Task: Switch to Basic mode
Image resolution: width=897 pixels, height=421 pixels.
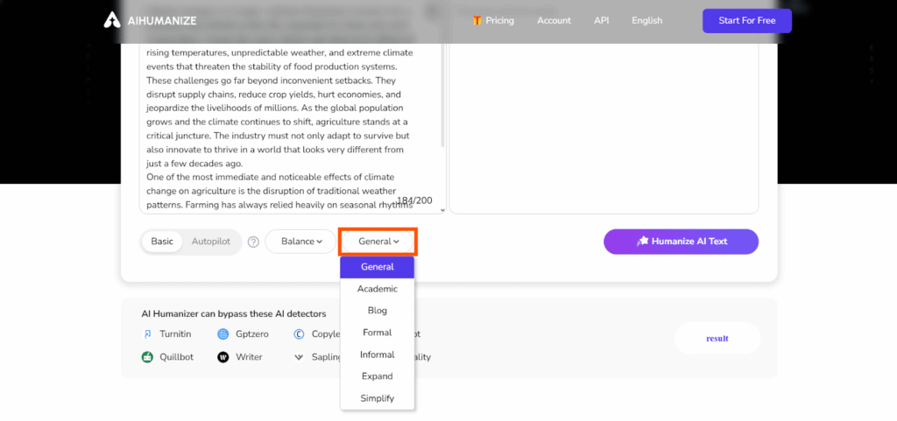Action: (162, 242)
